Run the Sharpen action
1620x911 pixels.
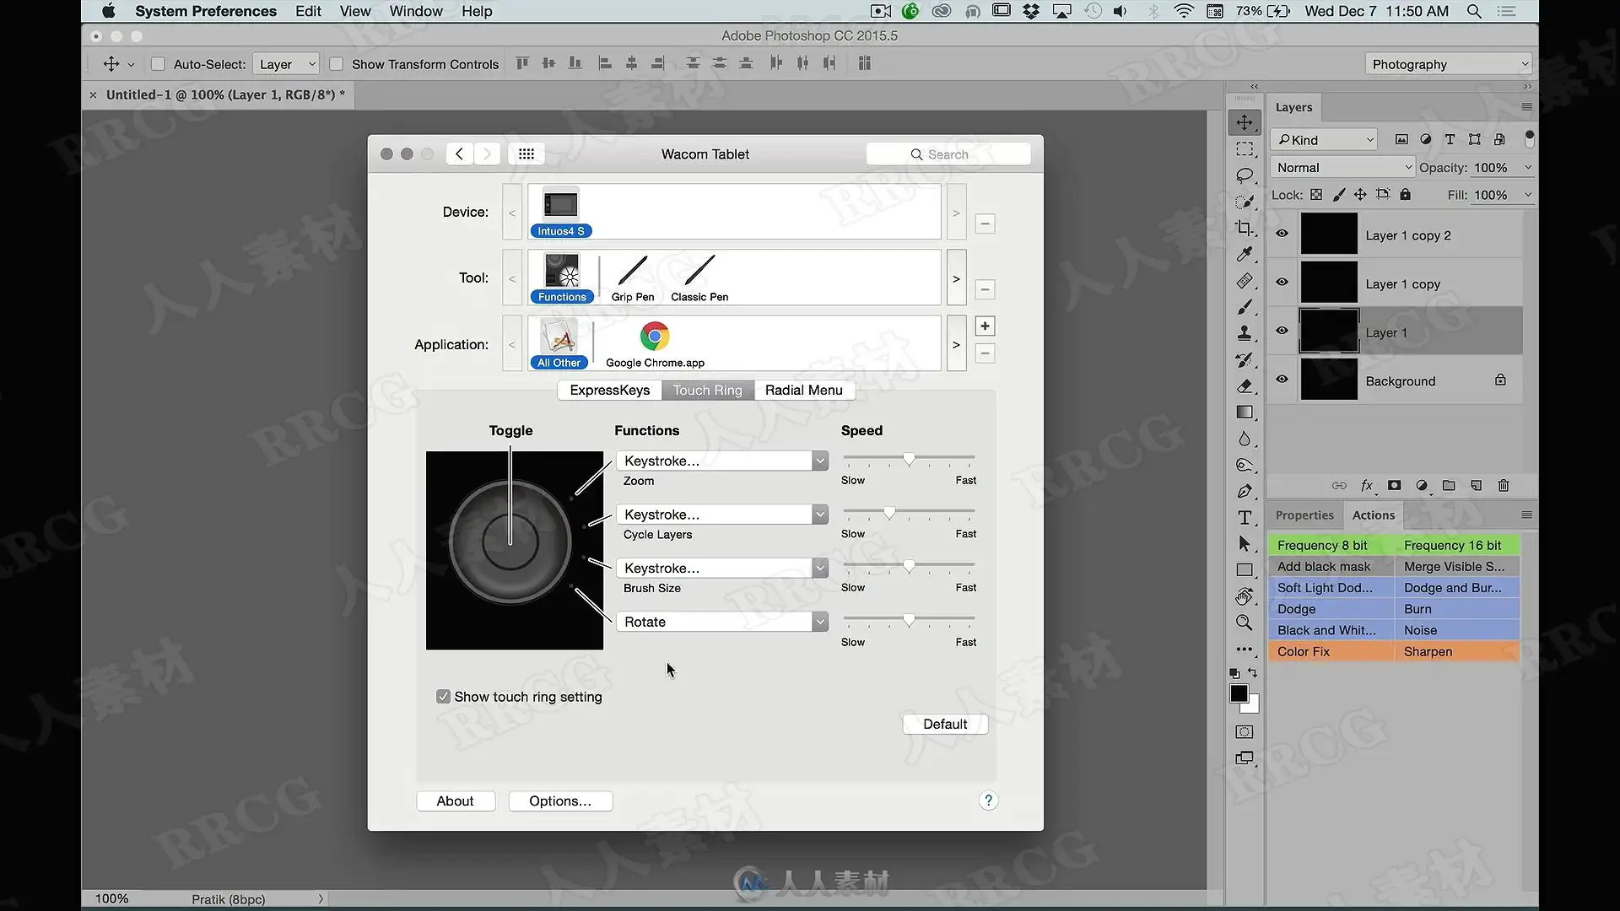tap(1457, 651)
